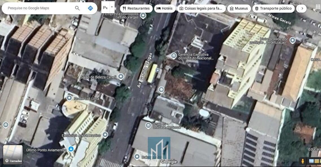Click the institution marker at the left edge

(x=6, y=125)
